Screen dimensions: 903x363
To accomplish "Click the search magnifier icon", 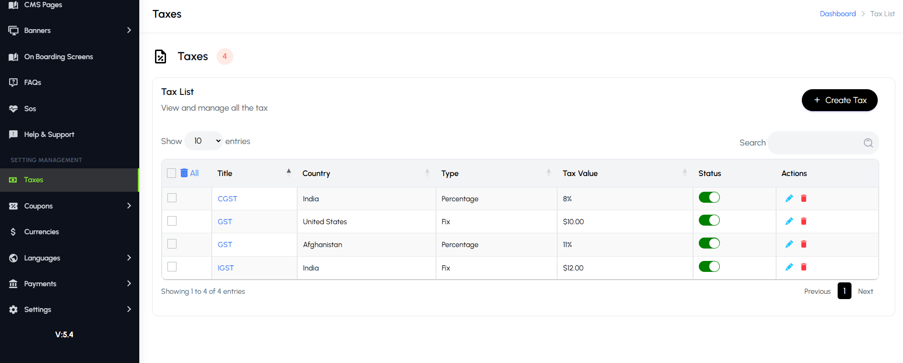I will click(868, 143).
